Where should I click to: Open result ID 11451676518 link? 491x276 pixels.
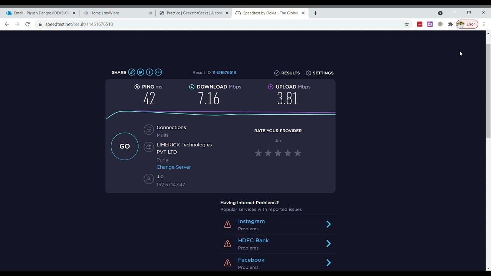(x=224, y=72)
